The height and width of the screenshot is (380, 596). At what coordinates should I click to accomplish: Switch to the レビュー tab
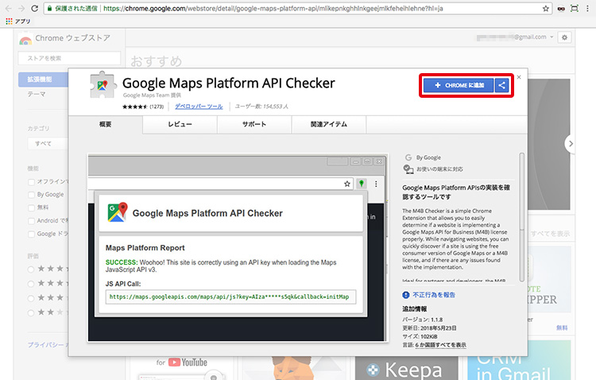coord(180,124)
